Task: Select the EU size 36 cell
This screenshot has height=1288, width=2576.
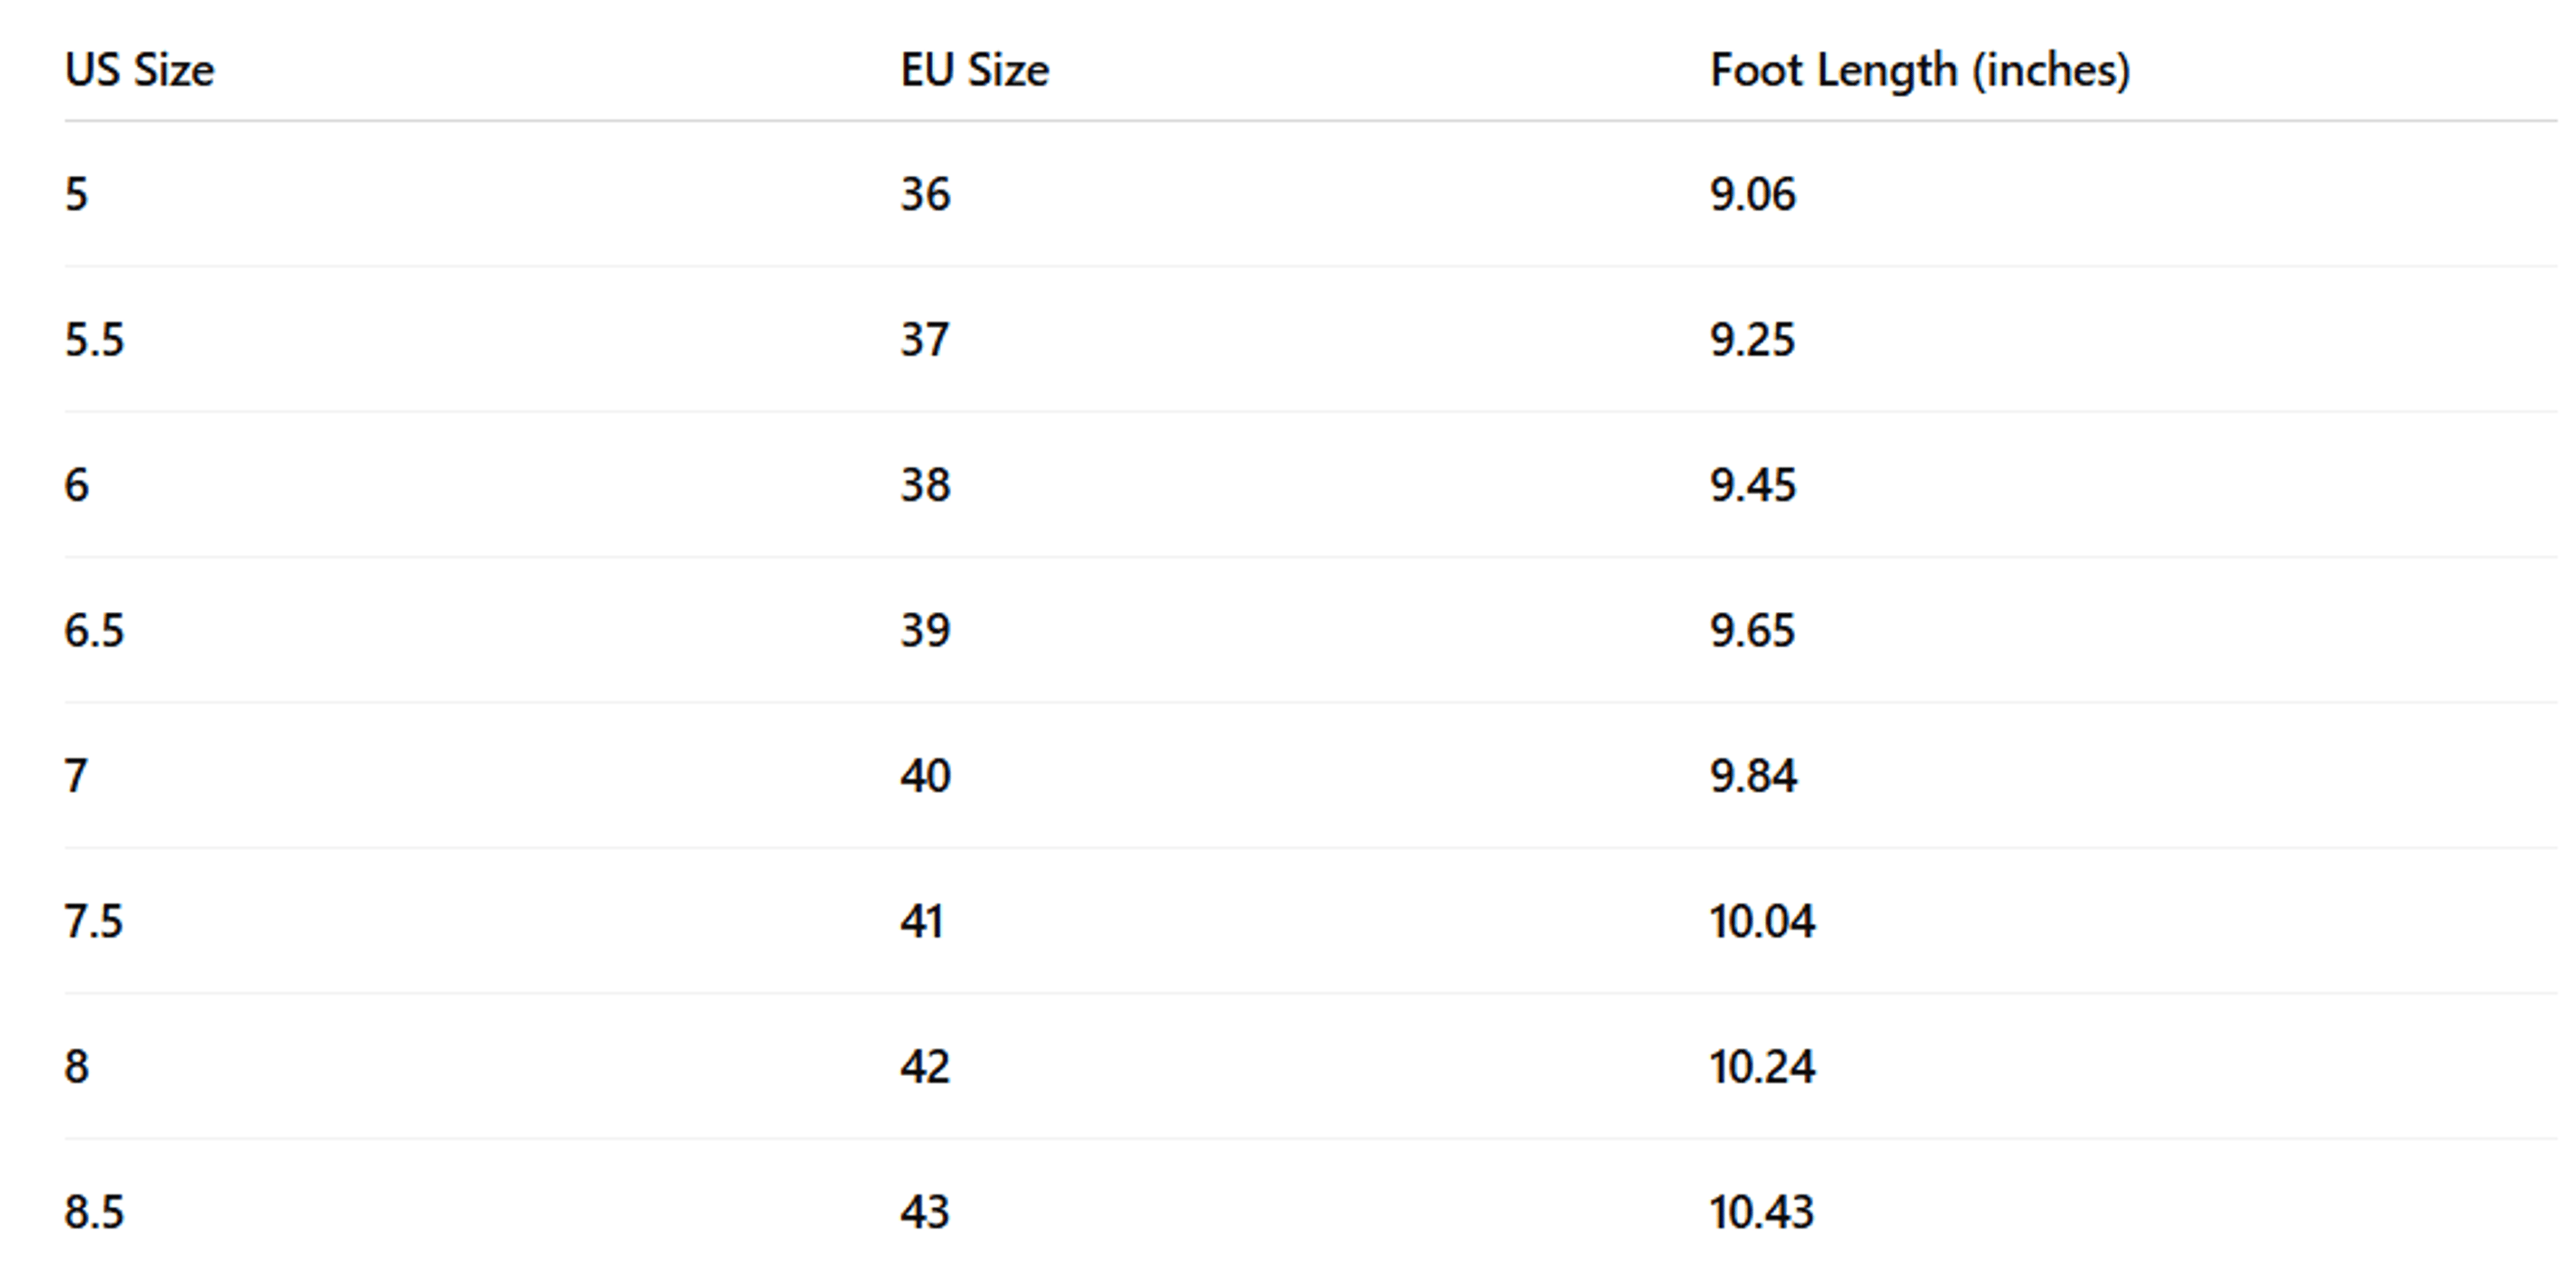Action: tap(925, 194)
